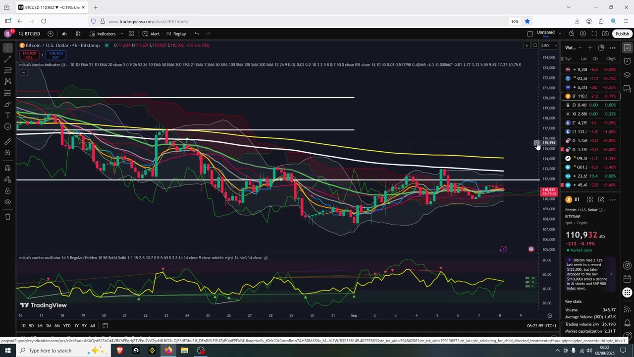Select the highlighted BTC watchlist row

tap(590, 96)
